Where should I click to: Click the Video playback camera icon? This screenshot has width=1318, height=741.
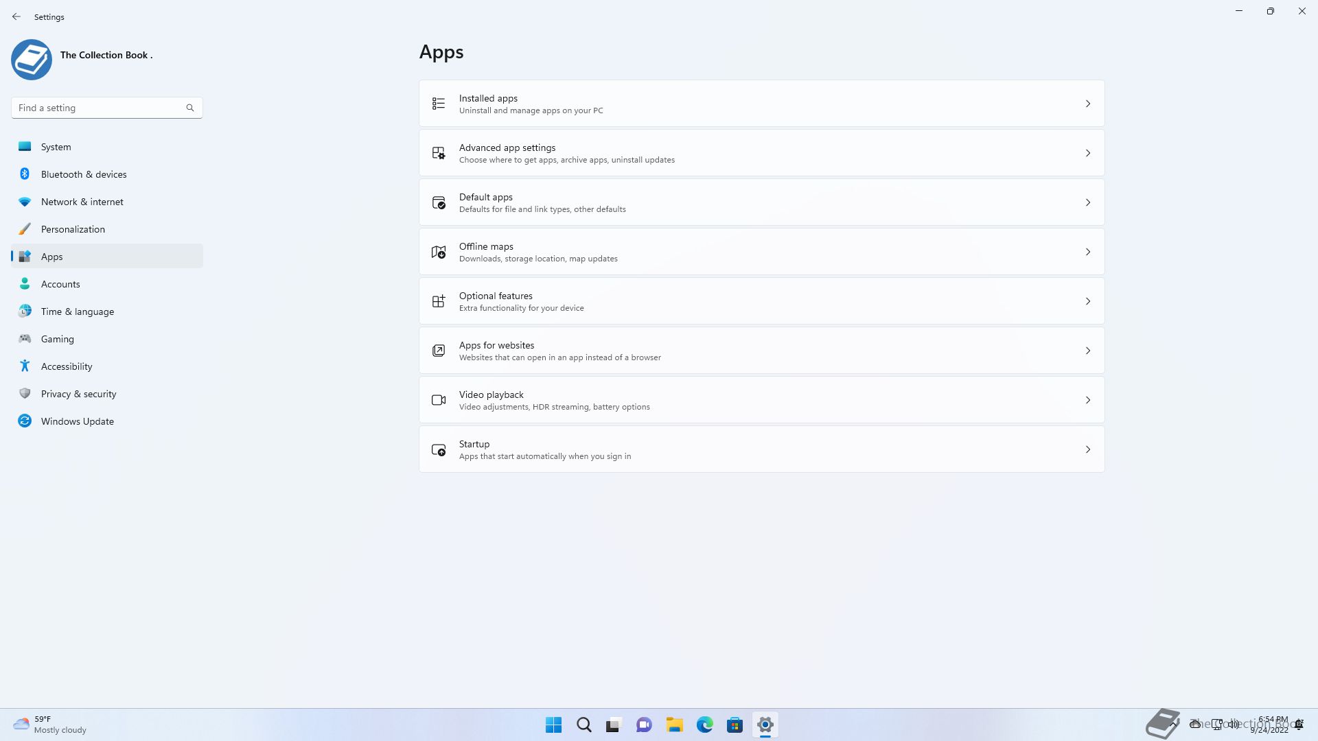point(439,400)
